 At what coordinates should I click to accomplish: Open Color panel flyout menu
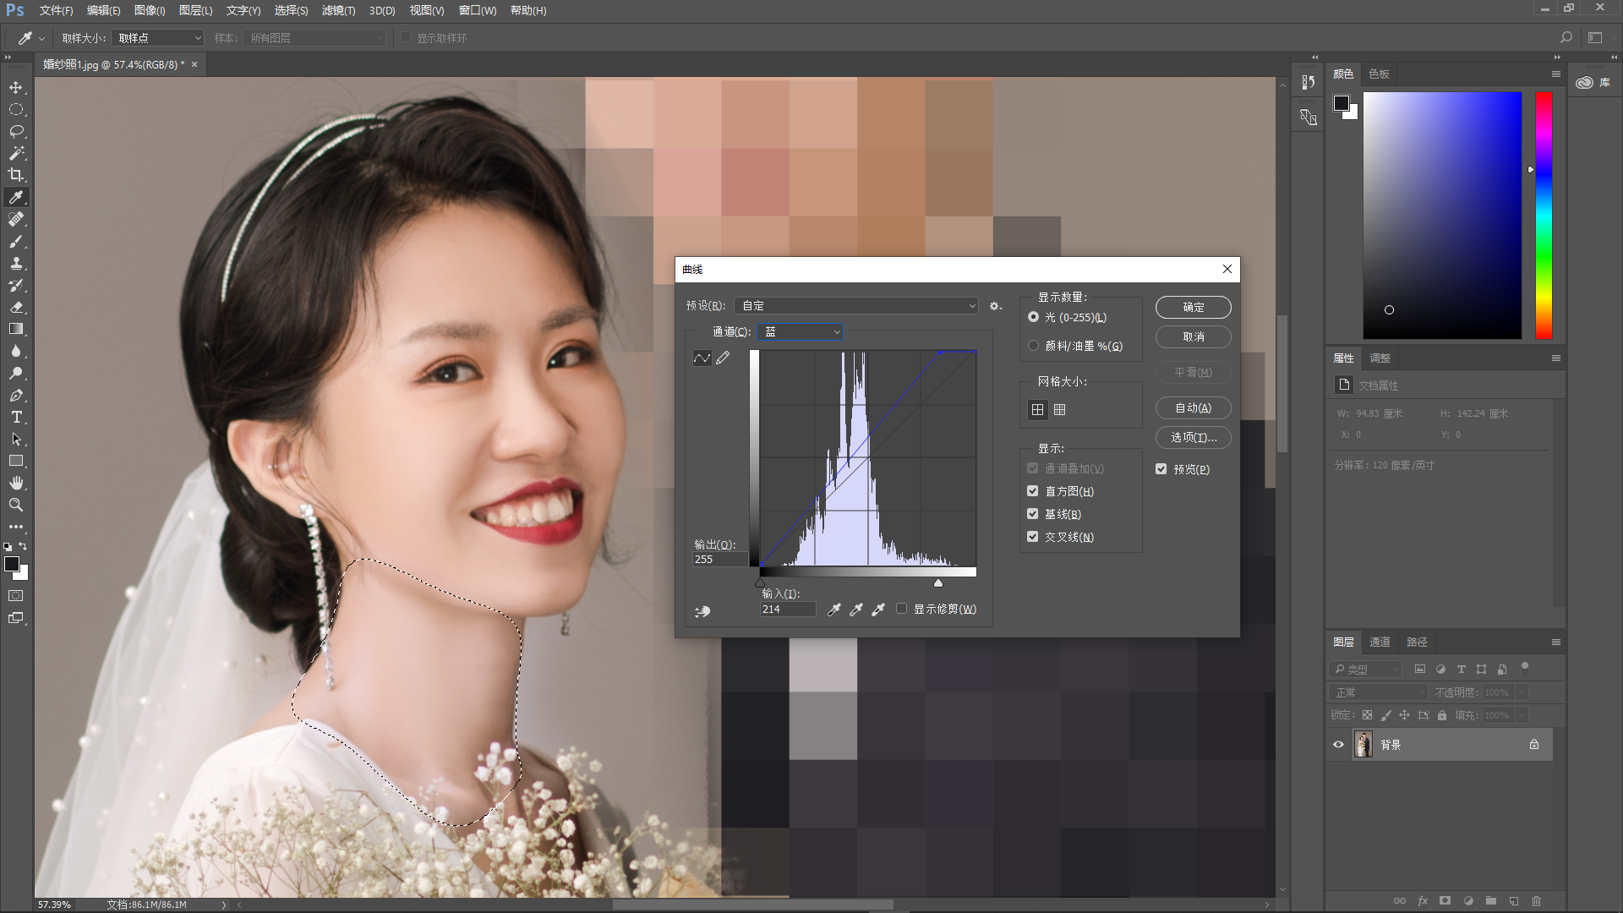click(x=1555, y=74)
